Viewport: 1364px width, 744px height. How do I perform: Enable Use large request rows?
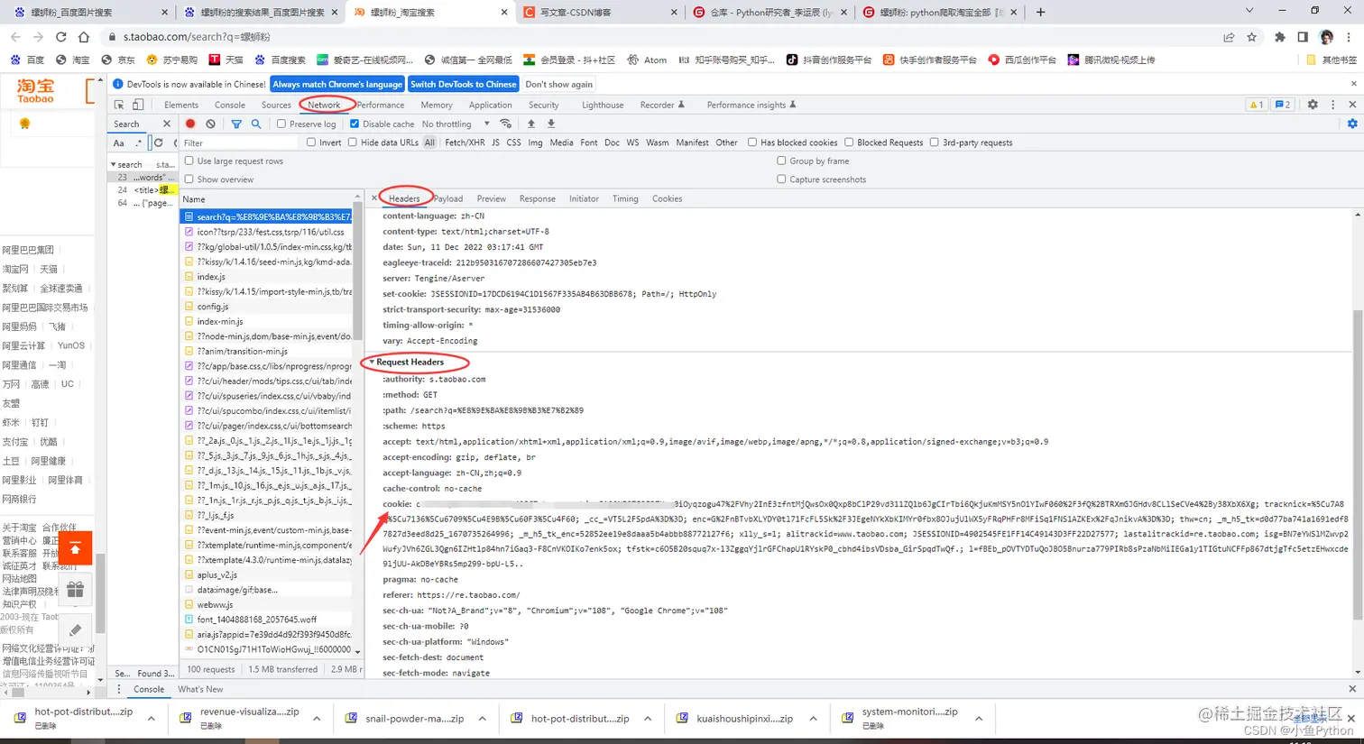click(189, 161)
